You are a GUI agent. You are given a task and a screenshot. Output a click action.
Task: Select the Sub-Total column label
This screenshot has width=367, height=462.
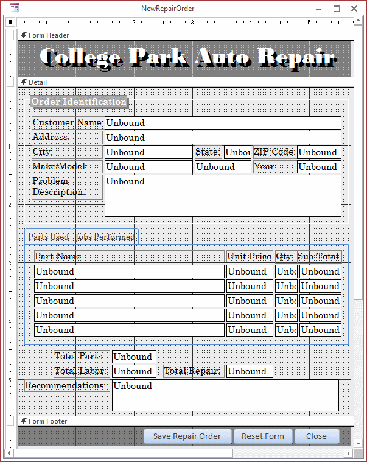tap(320, 256)
